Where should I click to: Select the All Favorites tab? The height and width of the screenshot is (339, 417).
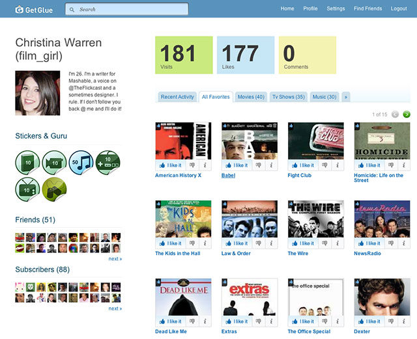click(216, 97)
